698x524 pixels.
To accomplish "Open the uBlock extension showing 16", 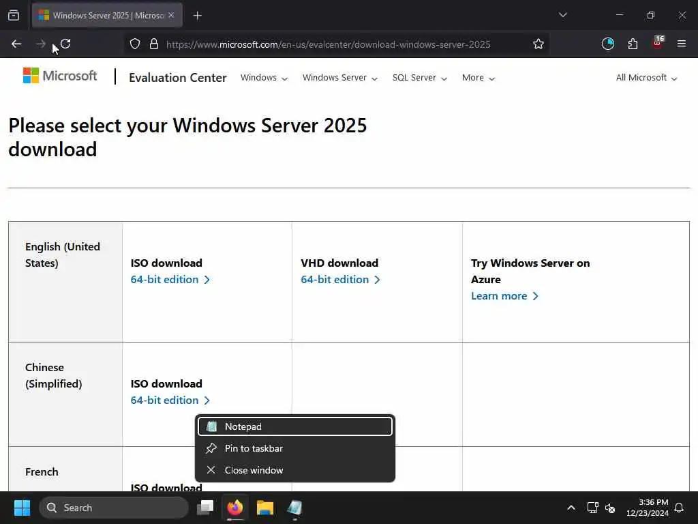I will click(x=658, y=43).
